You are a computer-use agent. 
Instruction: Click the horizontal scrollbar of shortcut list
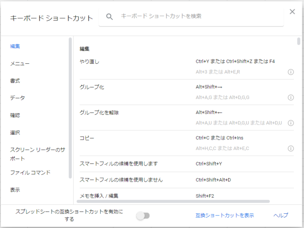coord(174,201)
